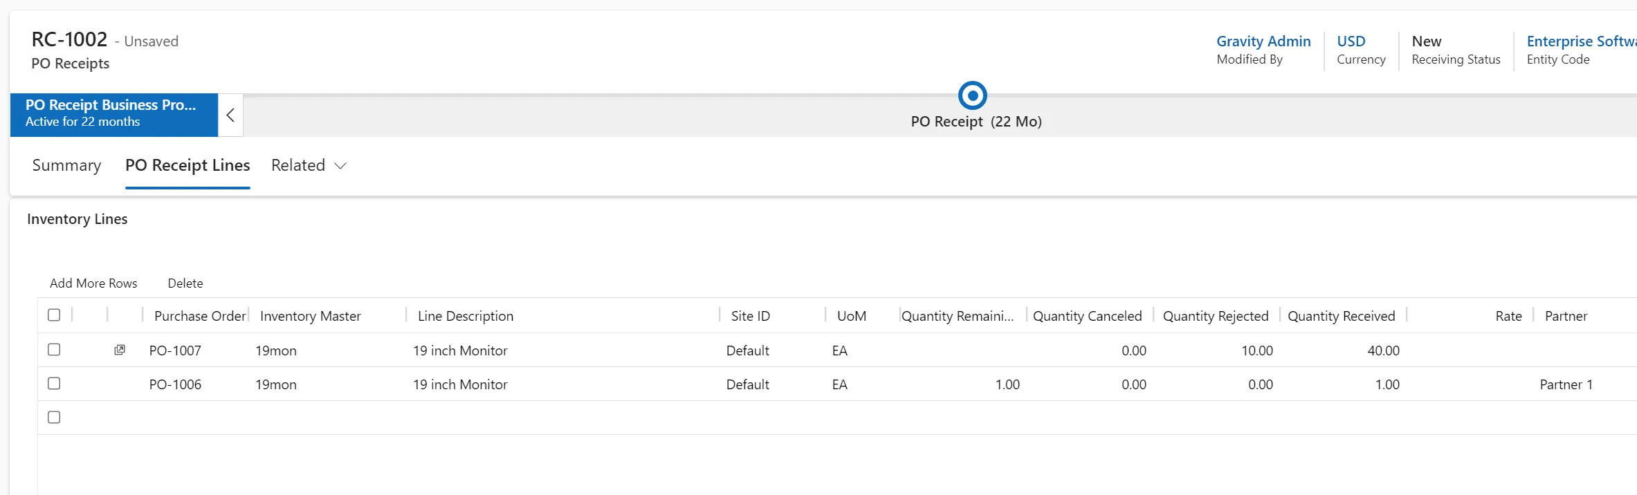
Task: Click 19mon in the PO-1007 row
Action: pos(276,351)
